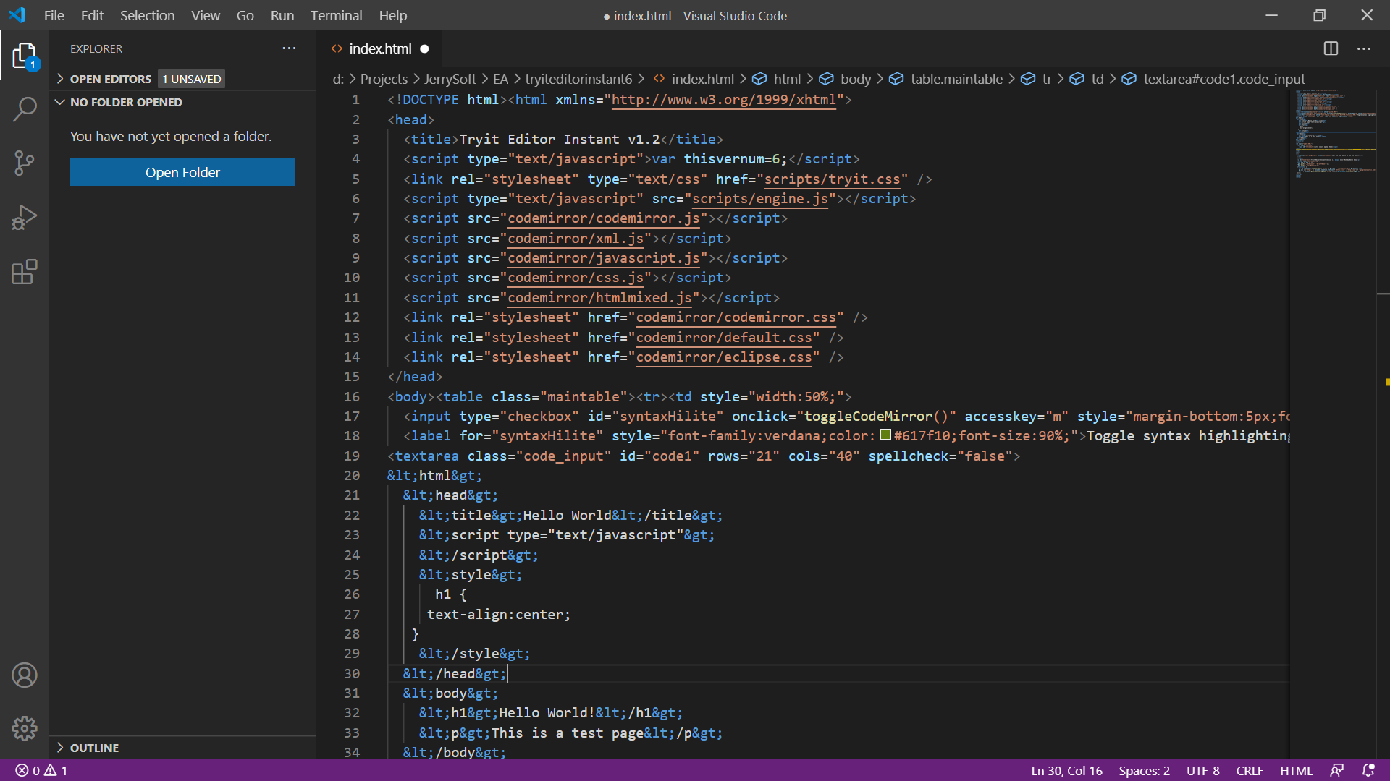Follow the codemirror/codemirror.js link
Image resolution: width=1390 pixels, height=781 pixels.
tap(604, 218)
